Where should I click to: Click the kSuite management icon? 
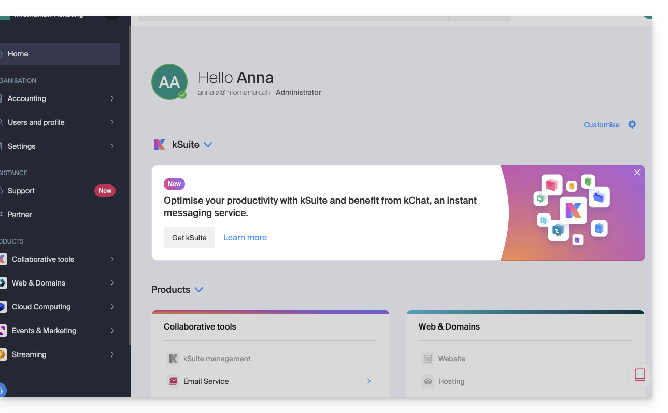(173, 359)
